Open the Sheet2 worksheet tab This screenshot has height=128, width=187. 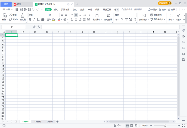click(38, 122)
